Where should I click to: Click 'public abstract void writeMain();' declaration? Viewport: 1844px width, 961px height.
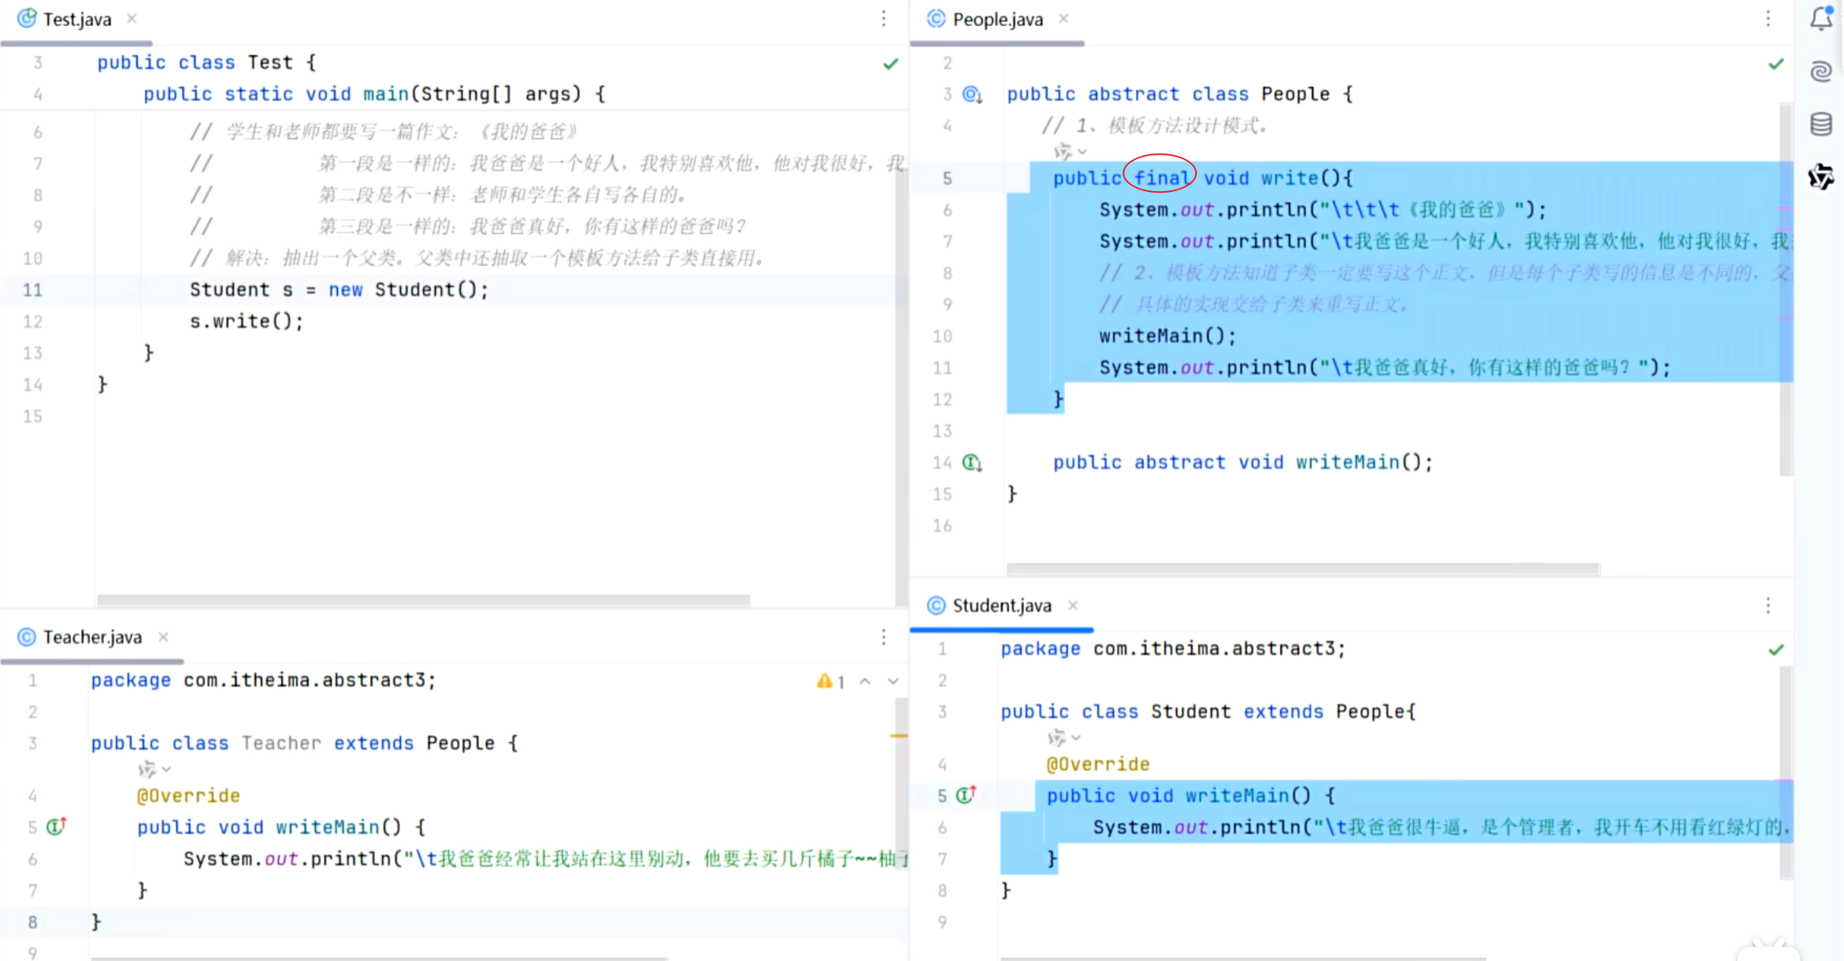pyautogui.click(x=1242, y=463)
